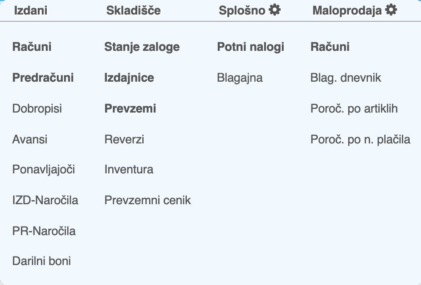The width and height of the screenshot is (421, 285).
Task: Select PR-Naročila
Action: click(x=44, y=231)
